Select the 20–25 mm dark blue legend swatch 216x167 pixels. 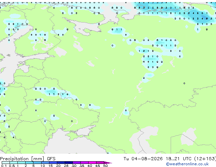tap(61, 163)
